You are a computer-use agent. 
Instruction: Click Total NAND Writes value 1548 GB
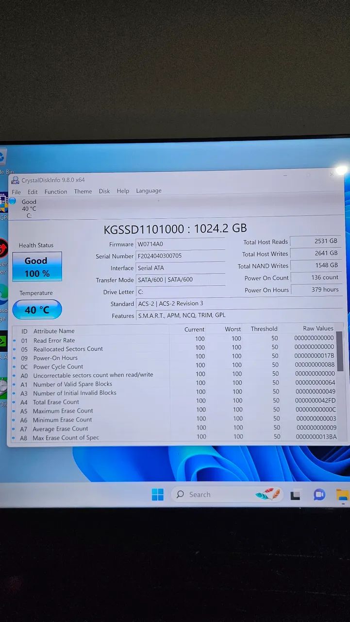point(316,265)
